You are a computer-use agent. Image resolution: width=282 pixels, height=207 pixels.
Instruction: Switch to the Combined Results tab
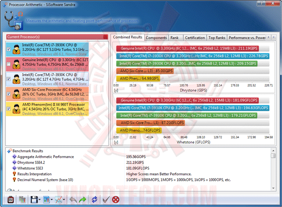point(128,37)
